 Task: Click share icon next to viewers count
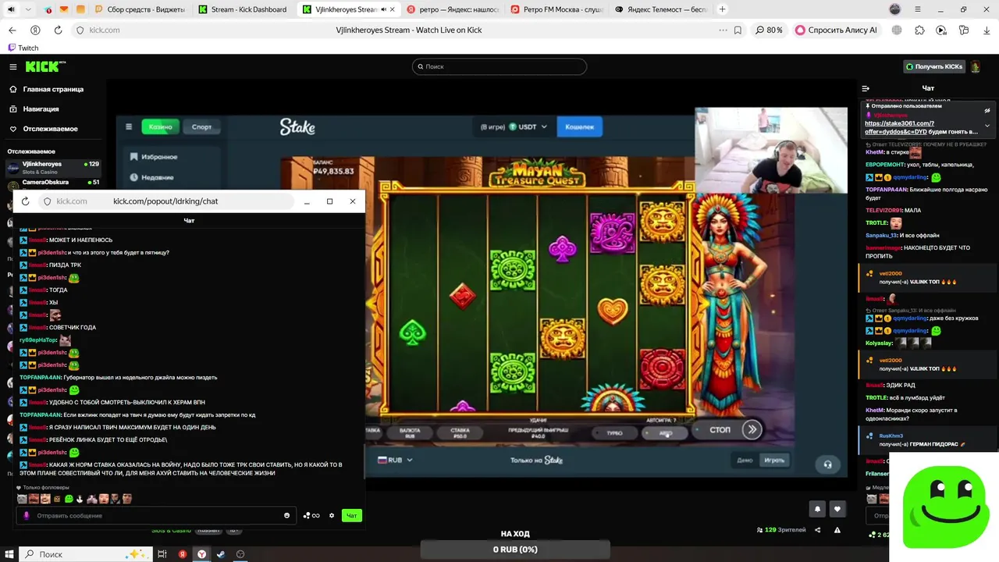[817, 530]
